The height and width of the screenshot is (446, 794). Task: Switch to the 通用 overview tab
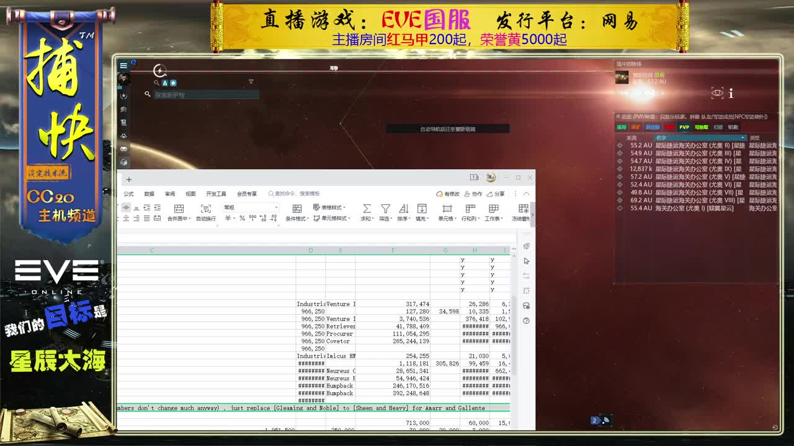(x=622, y=127)
